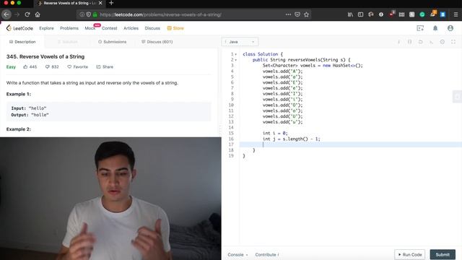This screenshot has width=462, height=260.
Task: Open Mock in the navigation bar
Action: click(x=90, y=28)
